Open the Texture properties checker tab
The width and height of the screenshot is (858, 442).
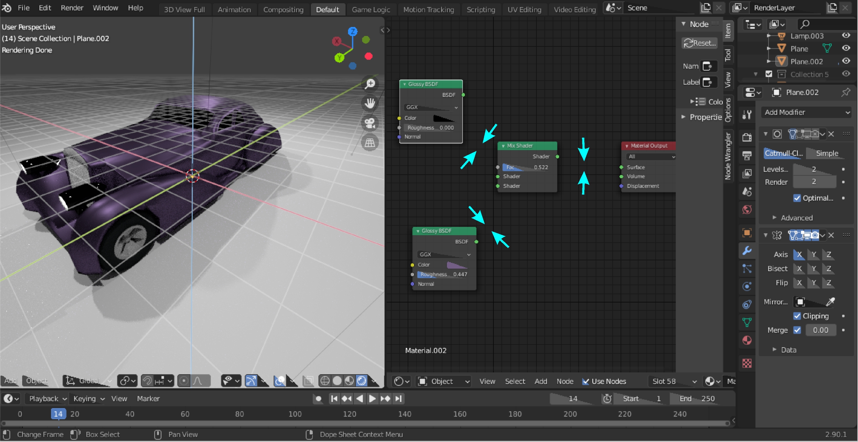coord(747,363)
